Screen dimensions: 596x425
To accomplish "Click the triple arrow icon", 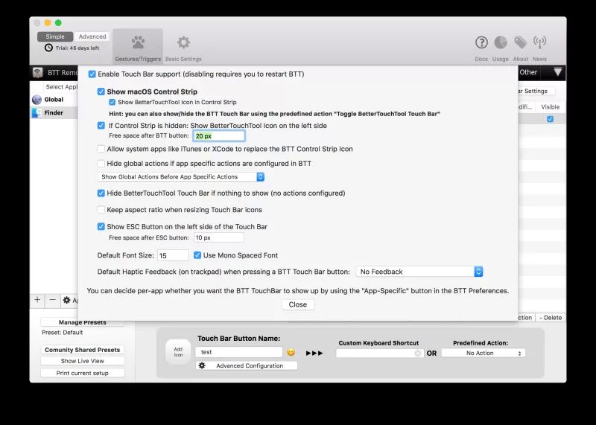I will (314, 353).
